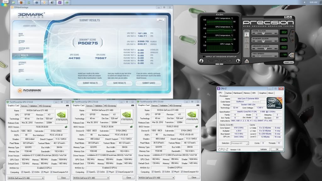Click the info icon in EVGA Precision
The image size is (322, 181).
click(x=201, y=61)
